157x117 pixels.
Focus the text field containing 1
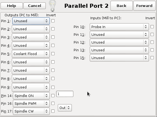coord(65,94)
